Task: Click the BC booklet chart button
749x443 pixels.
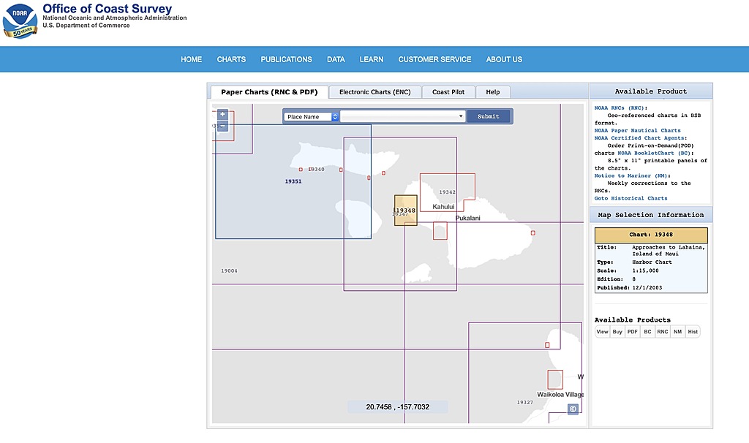Action: coord(647,332)
